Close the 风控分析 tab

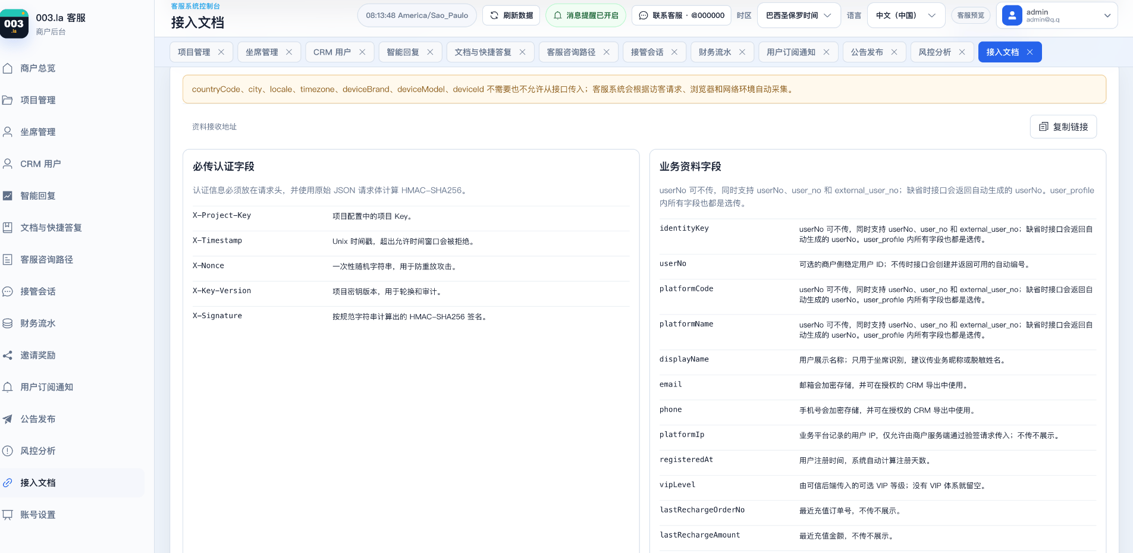pos(962,52)
